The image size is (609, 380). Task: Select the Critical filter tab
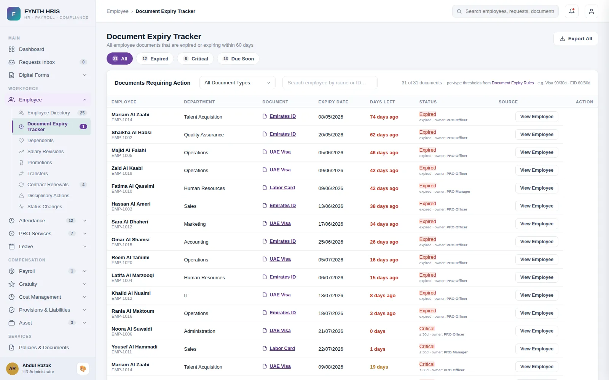tap(196, 59)
